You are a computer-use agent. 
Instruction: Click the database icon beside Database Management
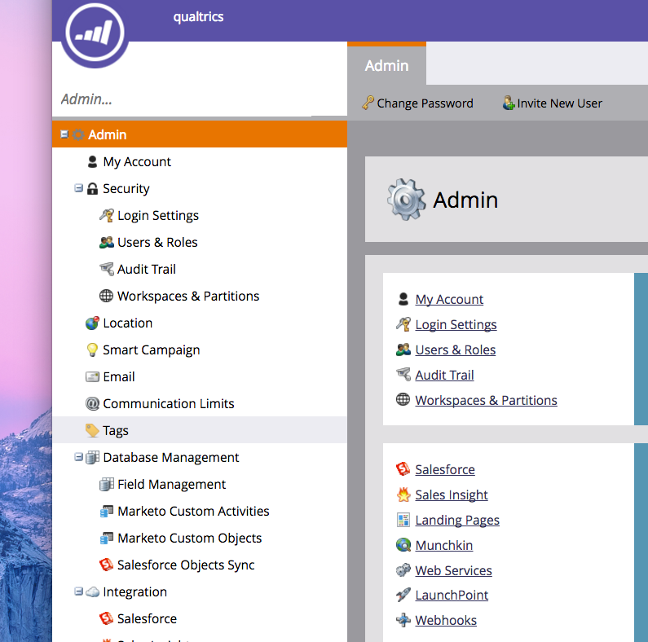(x=92, y=457)
